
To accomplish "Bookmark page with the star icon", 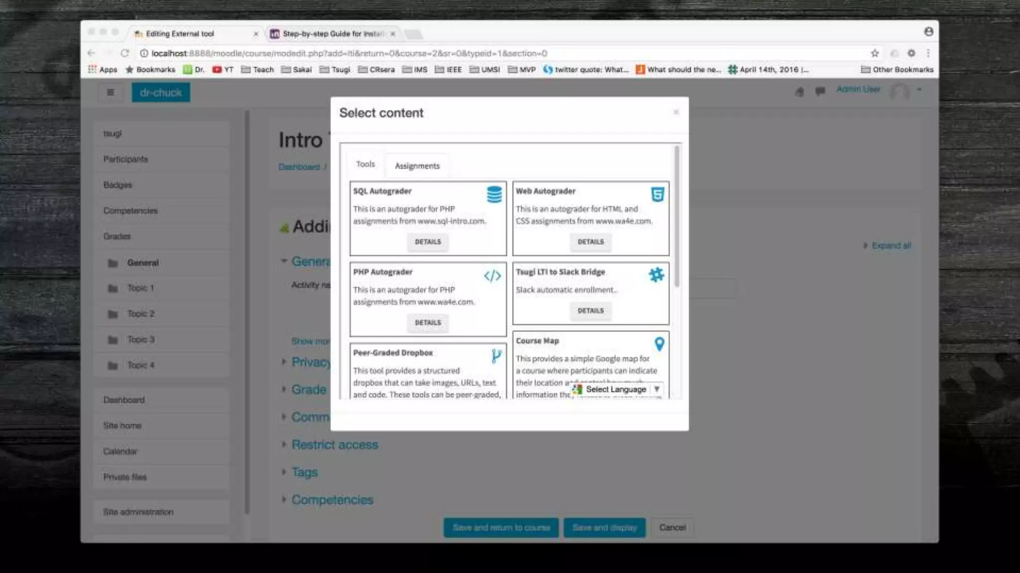I will [875, 53].
